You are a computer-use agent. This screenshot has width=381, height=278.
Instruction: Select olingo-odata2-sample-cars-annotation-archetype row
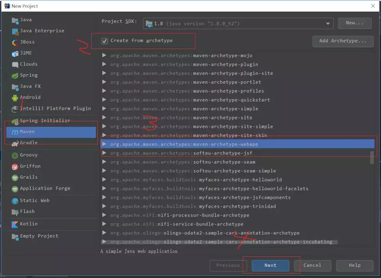point(237,233)
